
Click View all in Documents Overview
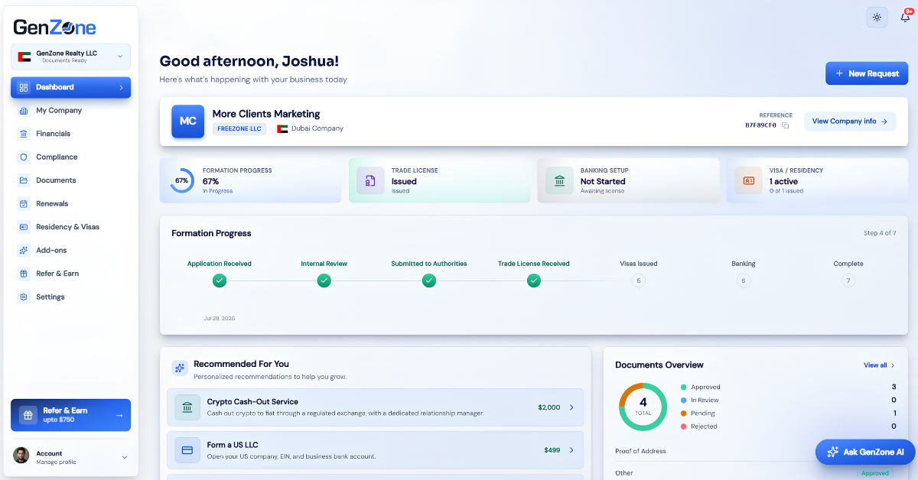pos(879,365)
